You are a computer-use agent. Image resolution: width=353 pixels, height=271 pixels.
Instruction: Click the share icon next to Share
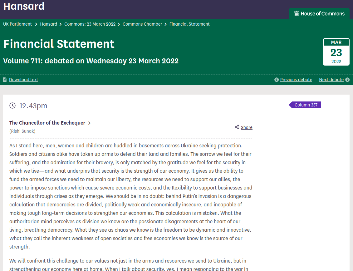pos(237,127)
